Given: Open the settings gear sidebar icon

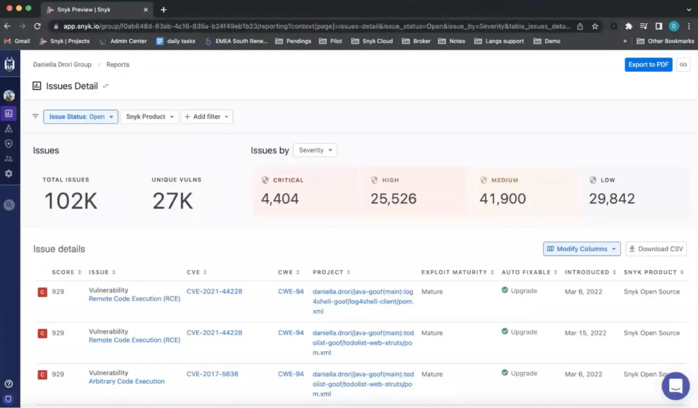Looking at the screenshot, I should (x=9, y=173).
